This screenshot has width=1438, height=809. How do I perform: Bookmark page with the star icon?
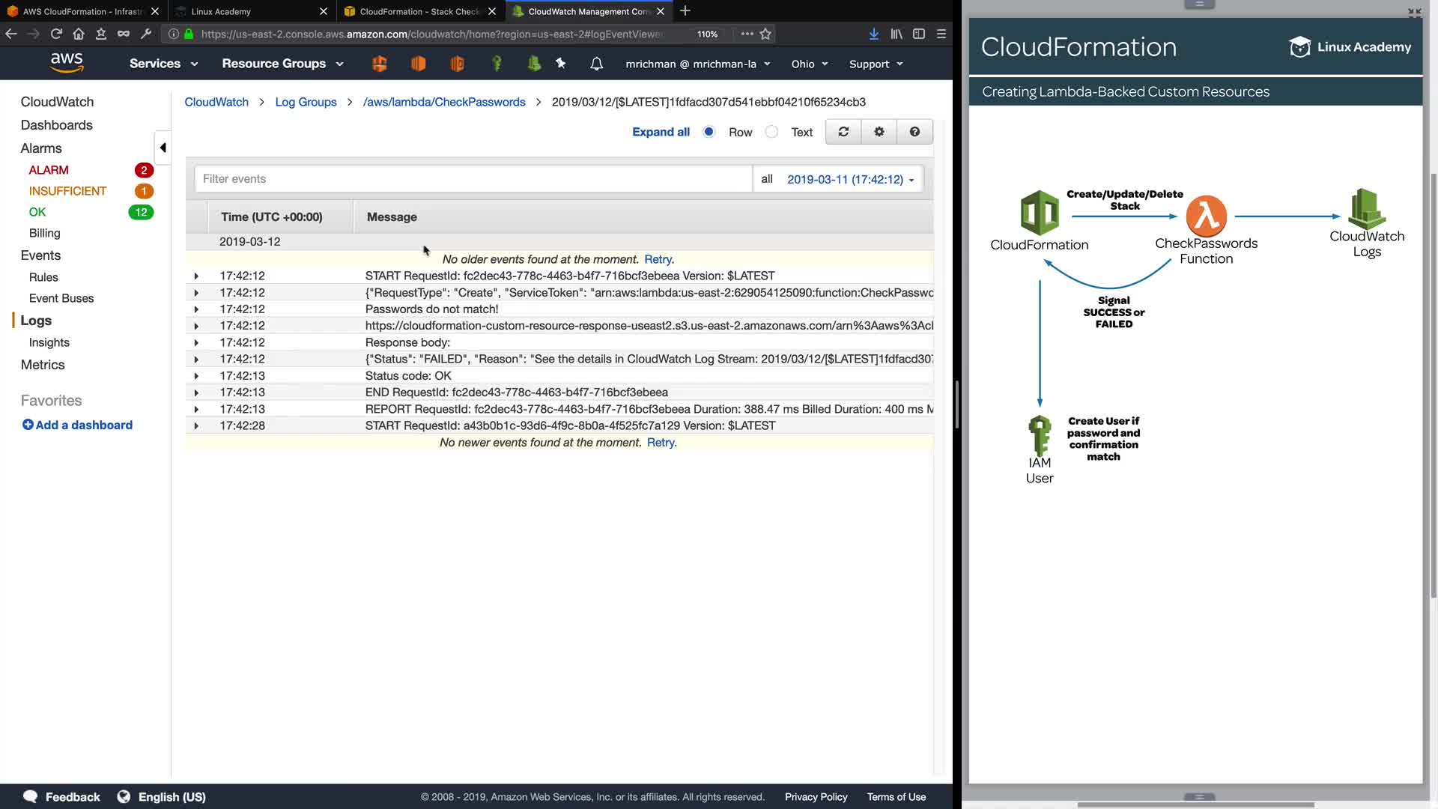pos(765,34)
